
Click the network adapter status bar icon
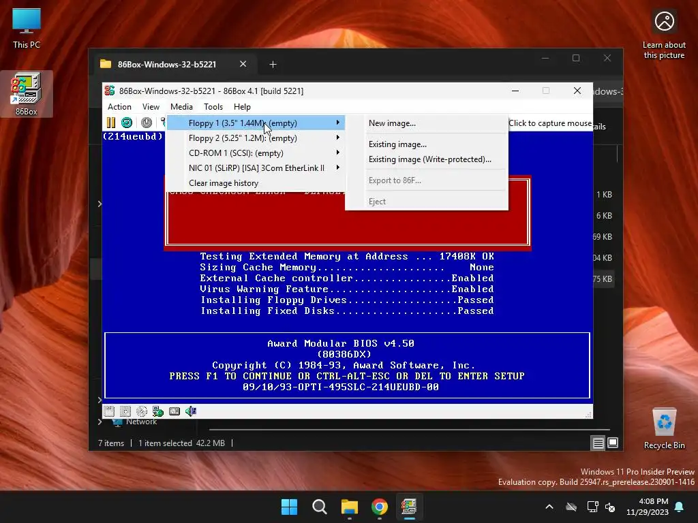(x=158, y=411)
